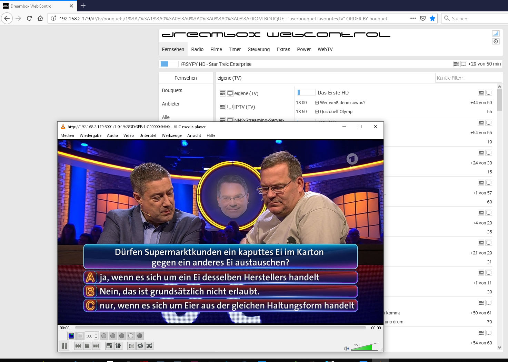Expand 'Quizduell-Olymp' program info
The width and height of the screenshot is (508, 362).
(x=317, y=112)
